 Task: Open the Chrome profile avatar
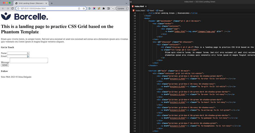pos(113,8)
